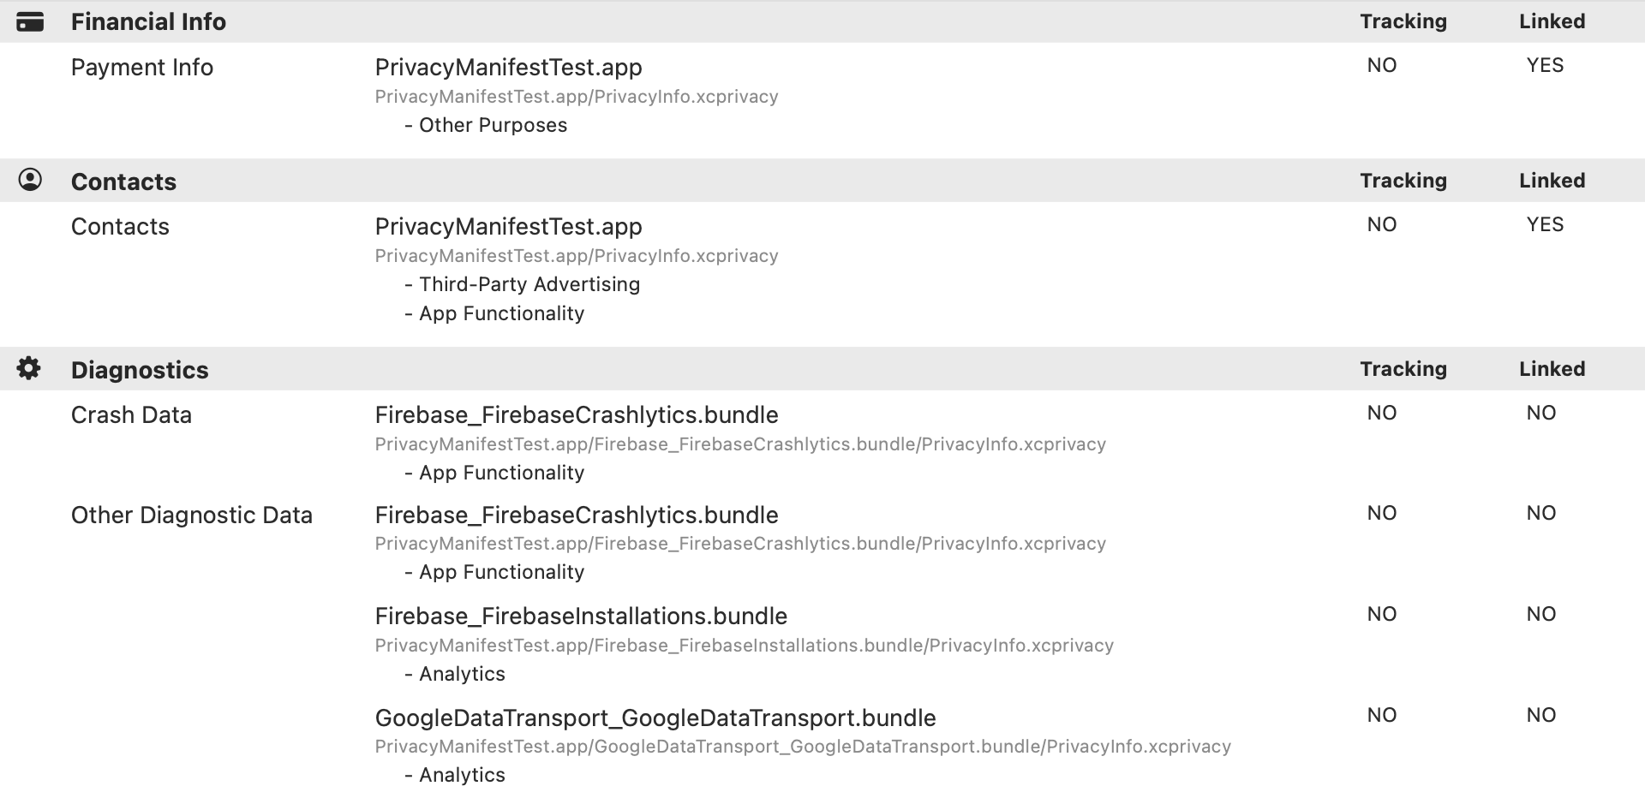Screen dimensions: 1645x792
Task: Click the Financial Info credit card icon
Action: 30,21
